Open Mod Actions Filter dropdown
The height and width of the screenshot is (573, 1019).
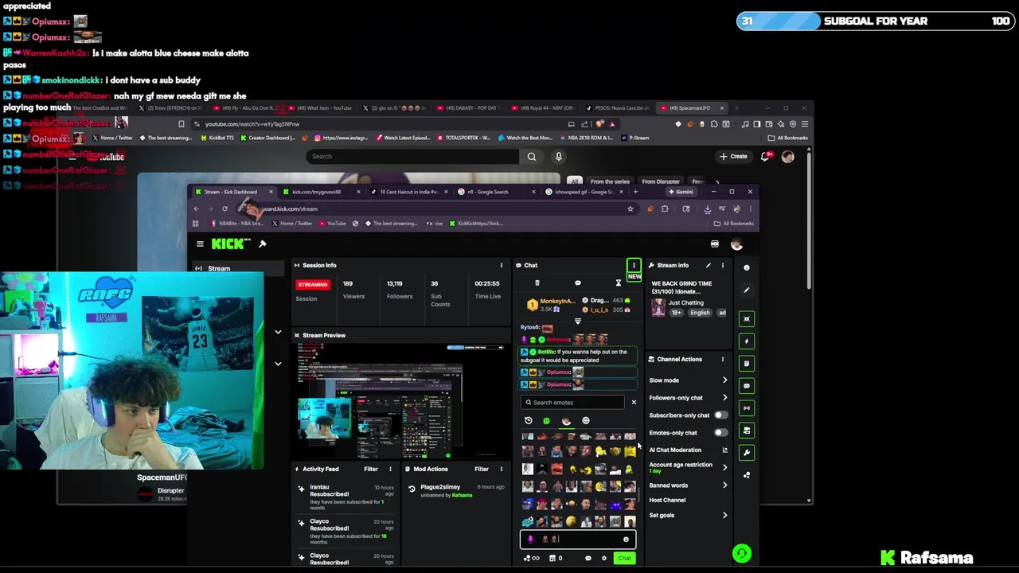[x=482, y=469]
